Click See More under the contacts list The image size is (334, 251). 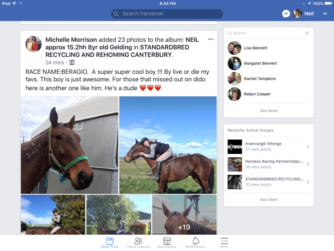[269, 111]
